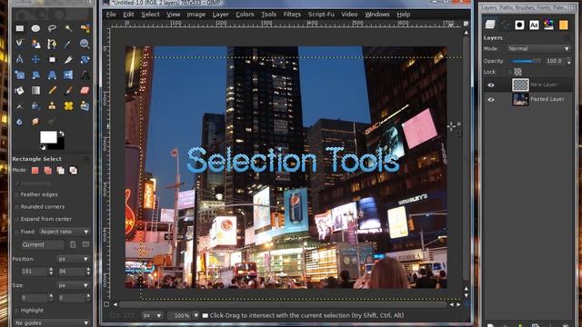
Task: Enable the Rounded corners checkbox
Action: 16,207
